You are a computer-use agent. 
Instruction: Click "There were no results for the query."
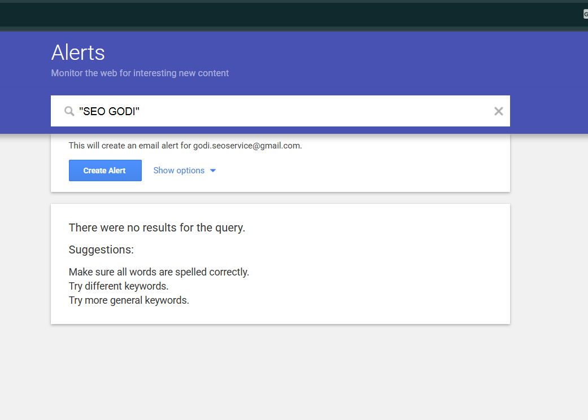point(157,228)
